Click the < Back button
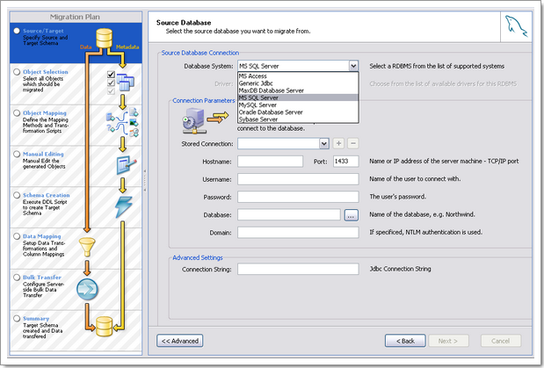Screen dimensions: 544x368 click(405, 341)
